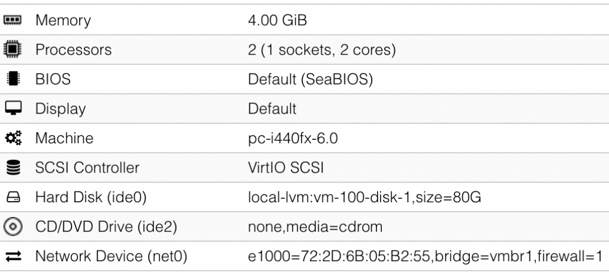Screen dimensions: 609x276
Task: Select the CD/DVD Drive (ide2) row label
Action: click(x=106, y=227)
